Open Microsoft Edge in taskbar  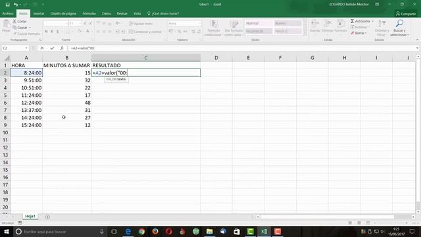pyautogui.click(x=128, y=231)
